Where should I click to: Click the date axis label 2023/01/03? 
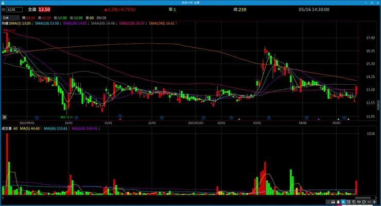pos(196,123)
